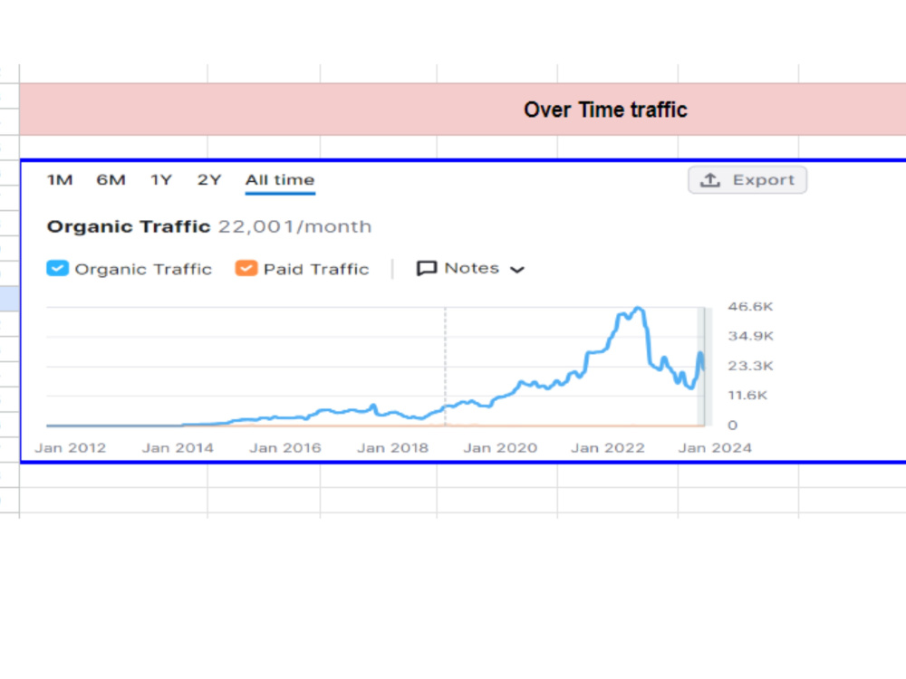Select the 1M time range tab
Image resolution: width=906 pixels, height=679 pixels.
point(60,180)
